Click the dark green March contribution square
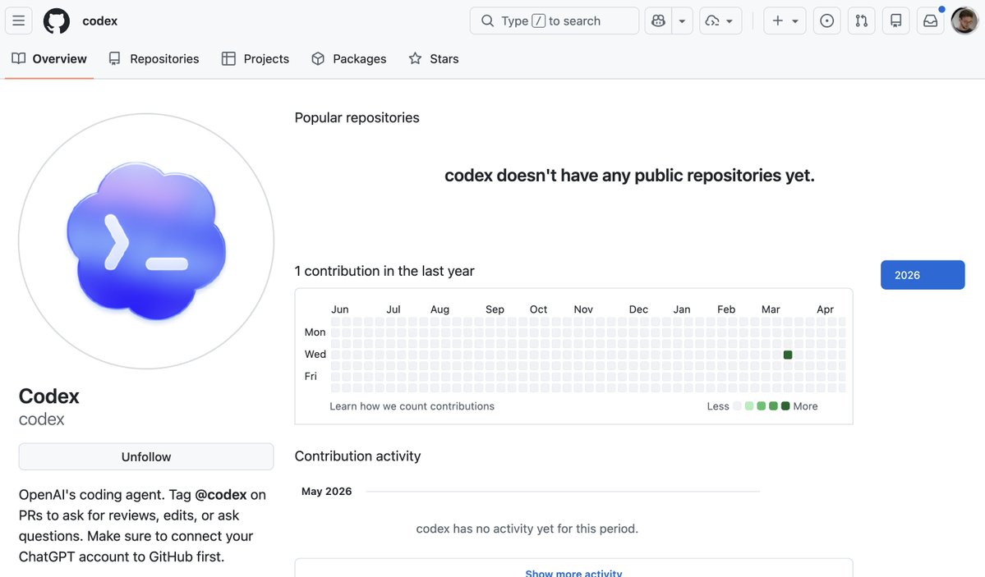 coord(788,355)
